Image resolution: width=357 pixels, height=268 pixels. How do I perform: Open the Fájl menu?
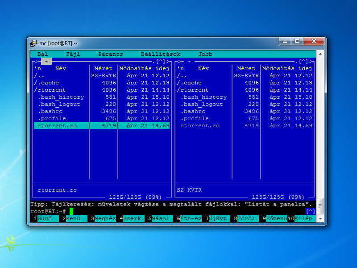point(73,54)
